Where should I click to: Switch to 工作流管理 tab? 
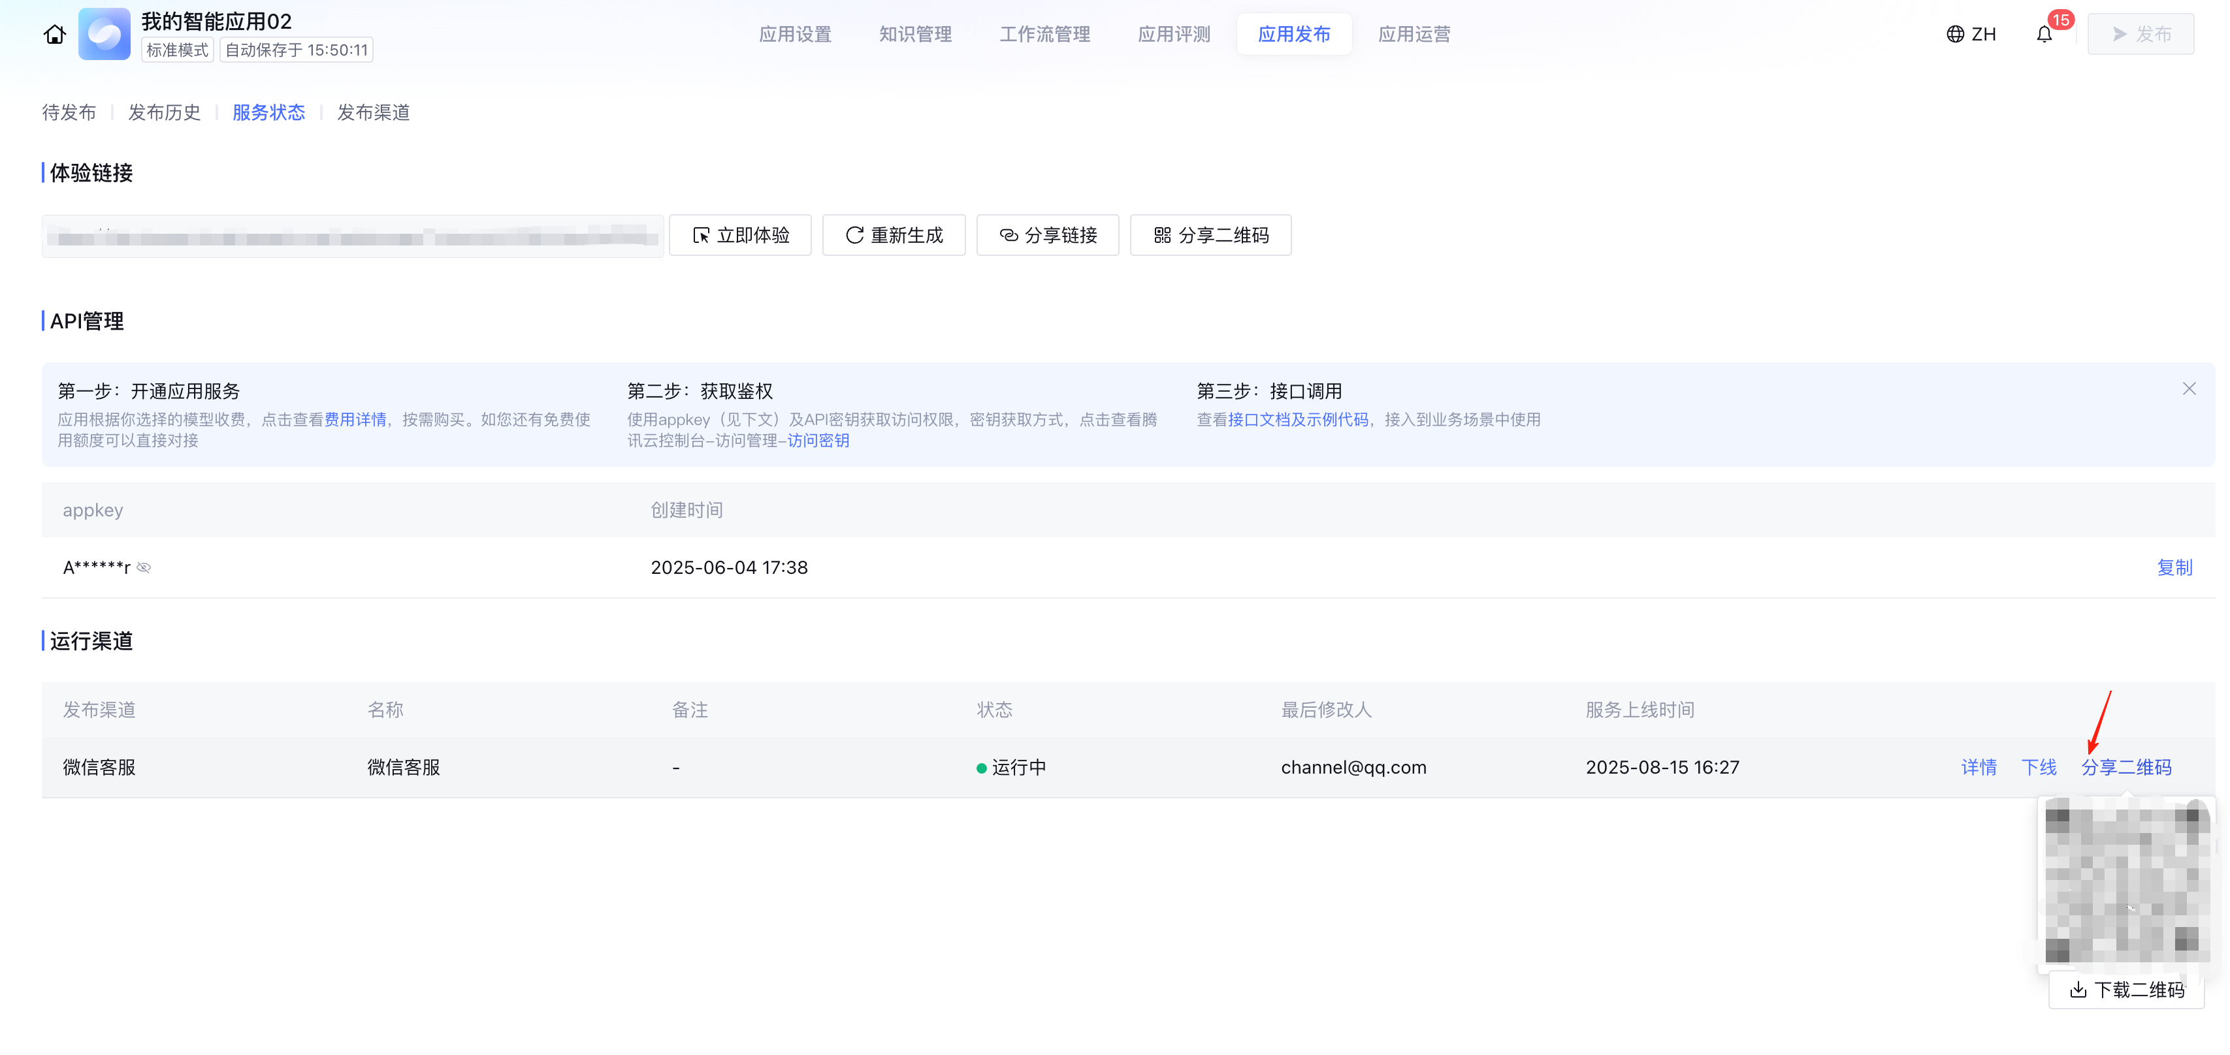(1044, 35)
